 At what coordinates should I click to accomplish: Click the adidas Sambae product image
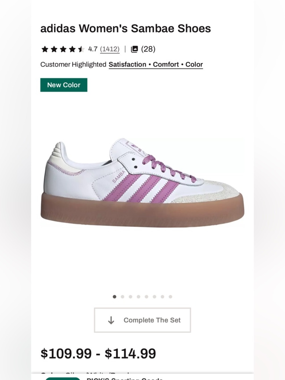point(142,182)
